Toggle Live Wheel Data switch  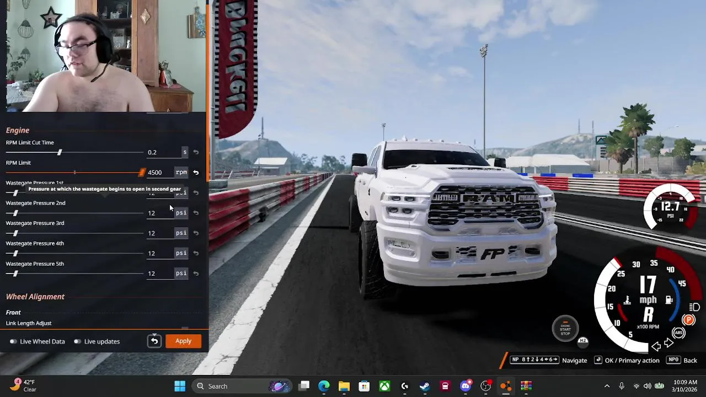13,341
